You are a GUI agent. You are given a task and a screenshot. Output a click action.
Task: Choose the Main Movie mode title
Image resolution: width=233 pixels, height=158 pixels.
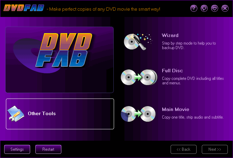[175, 109]
